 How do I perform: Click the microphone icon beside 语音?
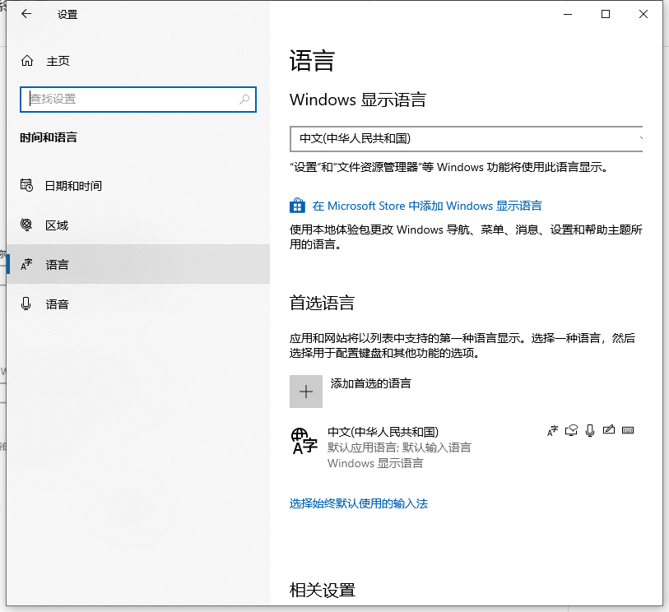point(26,304)
